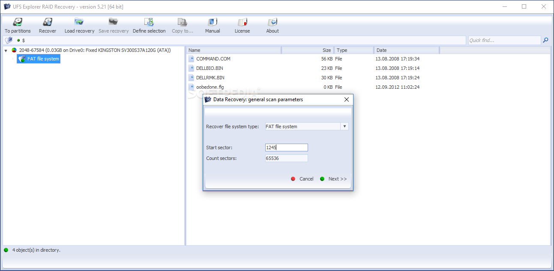
Task: Open the Manual from toolbar
Action: click(213, 25)
